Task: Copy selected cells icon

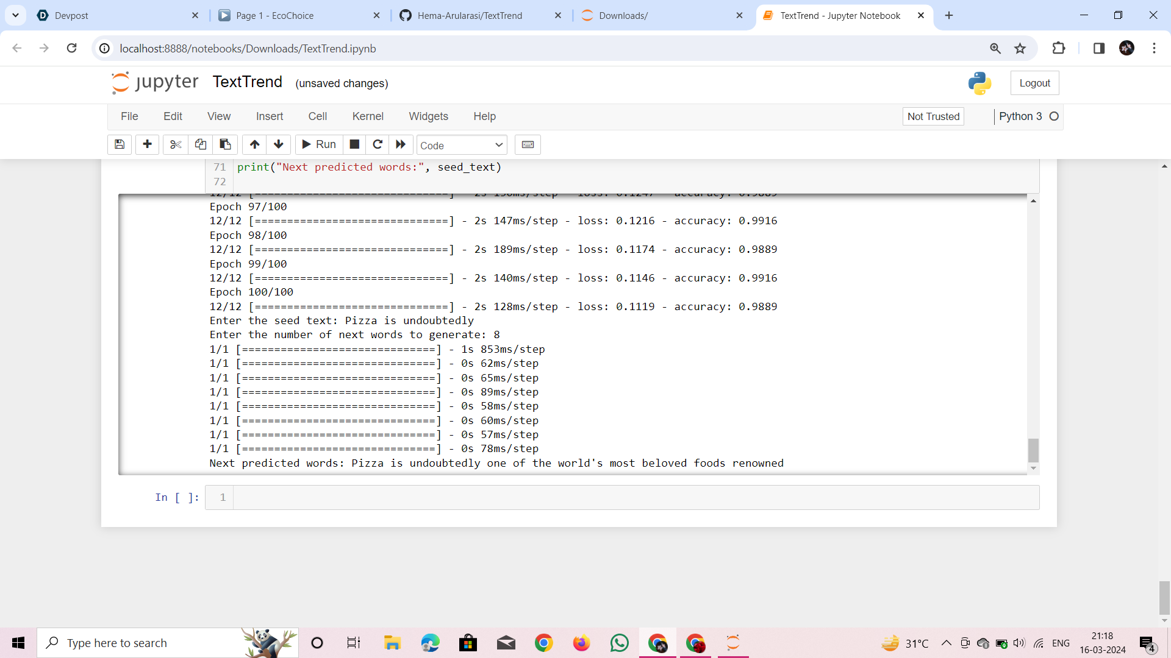Action: 200,144
